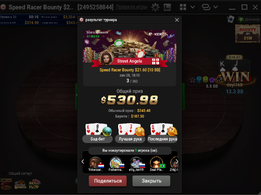261x195 pixels.
Task: Click the Поделиться button
Action: point(108,181)
